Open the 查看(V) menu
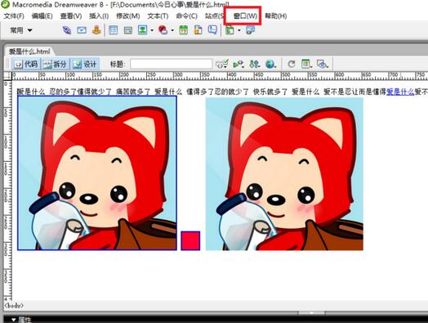Screen dimensions: 428x323 coord(71,16)
